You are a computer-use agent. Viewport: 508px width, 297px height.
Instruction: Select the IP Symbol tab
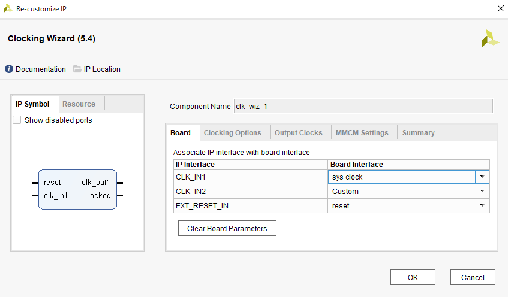click(x=32, y=104)
